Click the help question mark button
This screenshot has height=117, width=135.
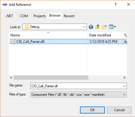116,4
